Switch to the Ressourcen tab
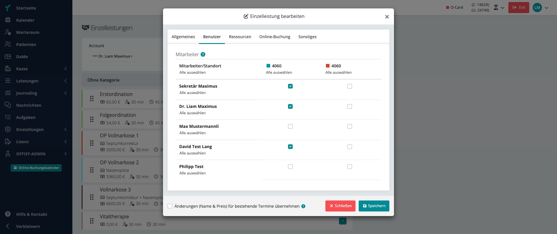The width and height of the screenshot is (557, 234). click(x=240, y=37)
